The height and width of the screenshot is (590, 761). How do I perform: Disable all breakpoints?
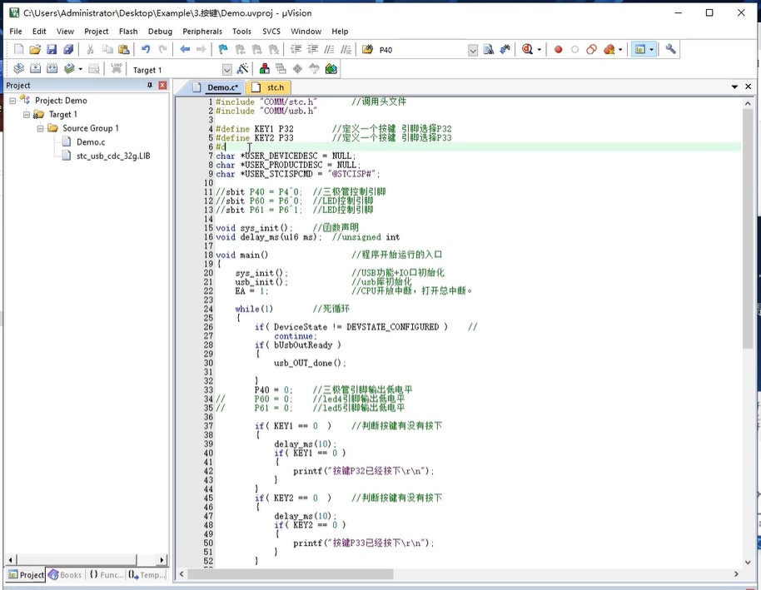tap(592, 49)
